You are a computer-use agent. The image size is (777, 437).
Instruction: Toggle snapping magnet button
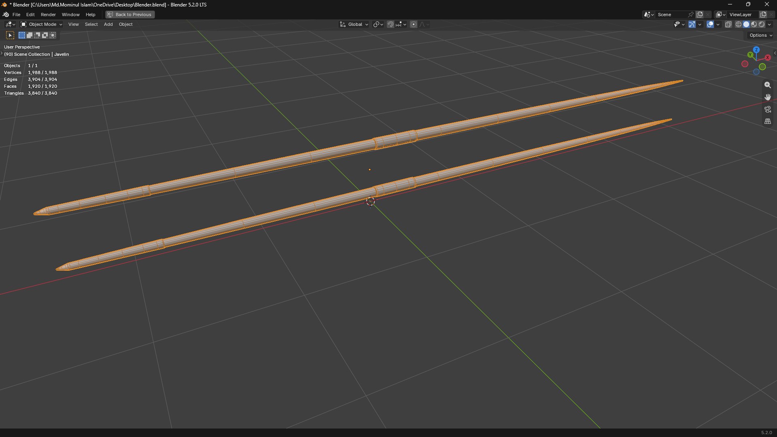click(390, 24)
